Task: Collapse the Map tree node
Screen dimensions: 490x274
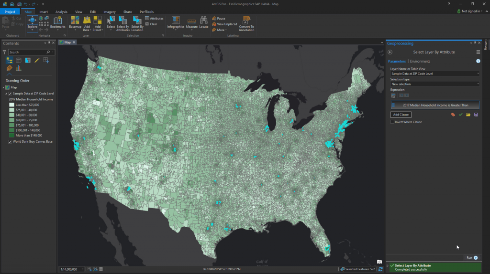Action: [4, 87]
